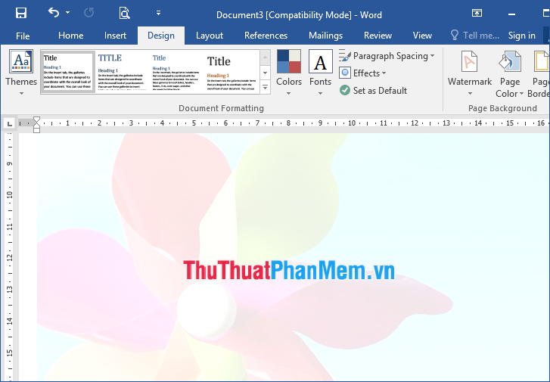The width and height of the screenshot is (550, 382).
Task: Click the Page Borders button
Action: tap(539, 73)
